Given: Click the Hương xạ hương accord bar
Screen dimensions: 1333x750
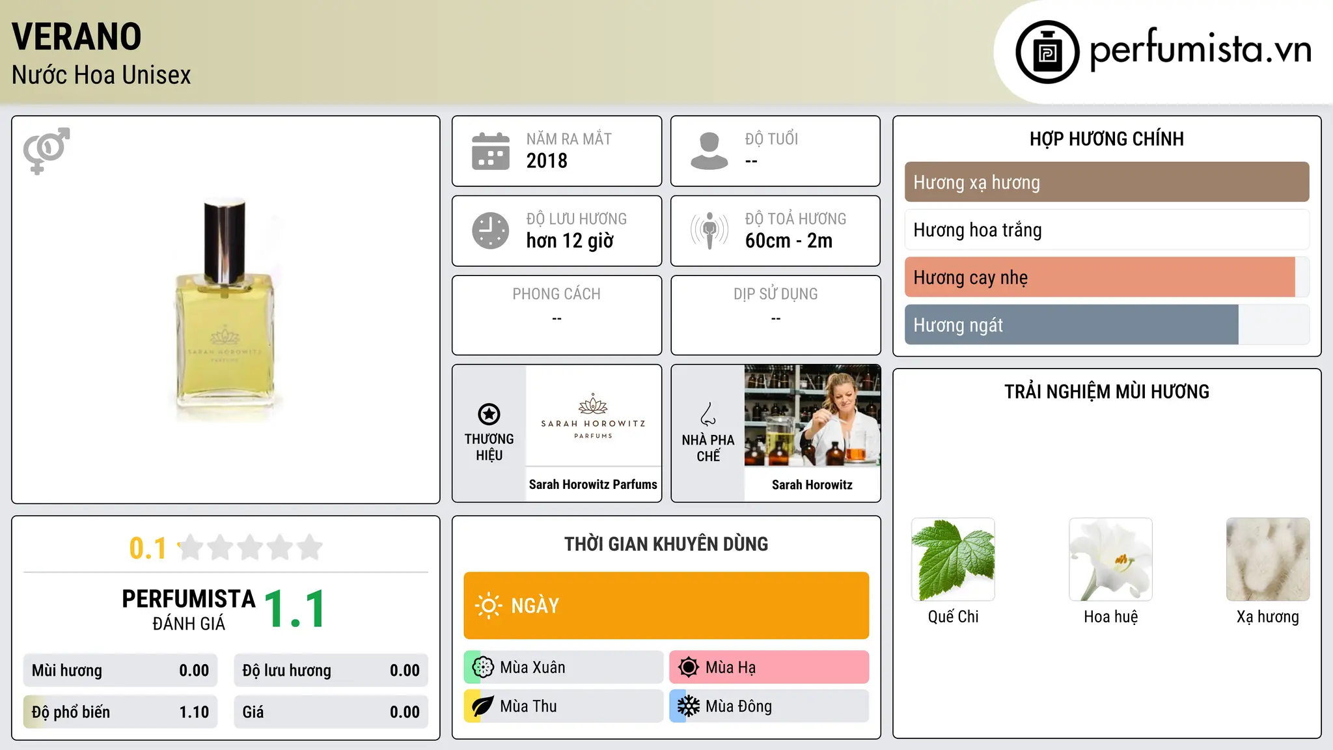Looking at the screenshot, I should tap(1106, 182).
